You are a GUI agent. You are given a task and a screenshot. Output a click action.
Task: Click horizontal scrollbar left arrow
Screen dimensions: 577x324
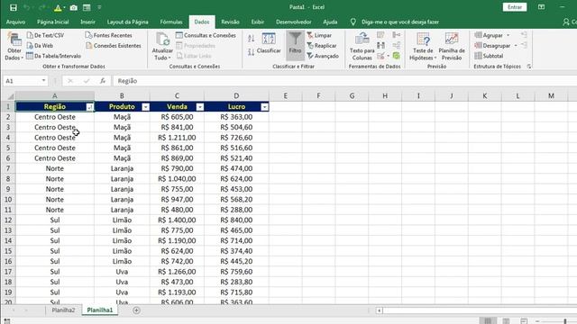[x=379, y=310]
